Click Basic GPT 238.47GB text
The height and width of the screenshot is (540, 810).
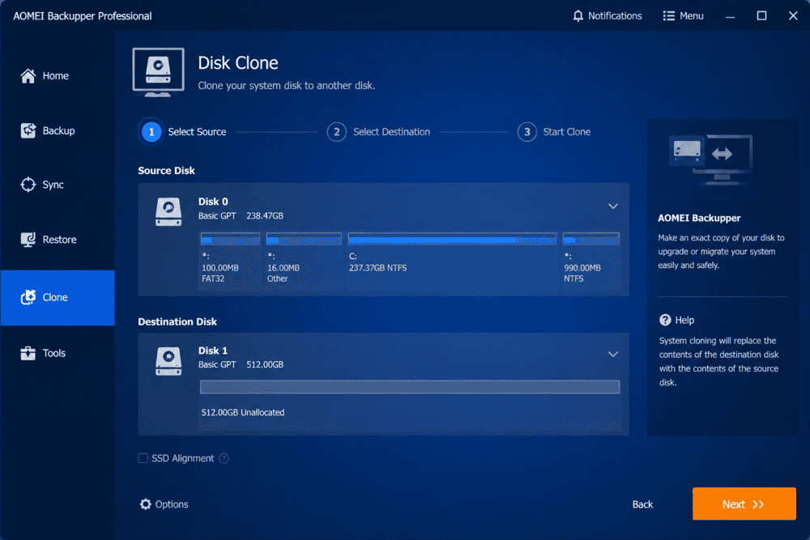point(241,216)
